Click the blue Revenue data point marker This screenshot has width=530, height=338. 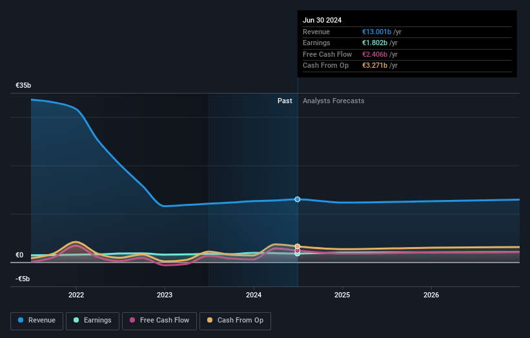point(298,199)
